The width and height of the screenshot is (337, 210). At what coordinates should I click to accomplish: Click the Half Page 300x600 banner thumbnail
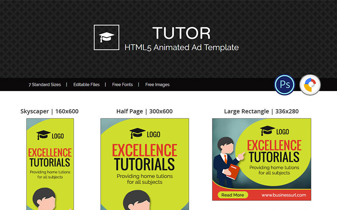point(145,164)
